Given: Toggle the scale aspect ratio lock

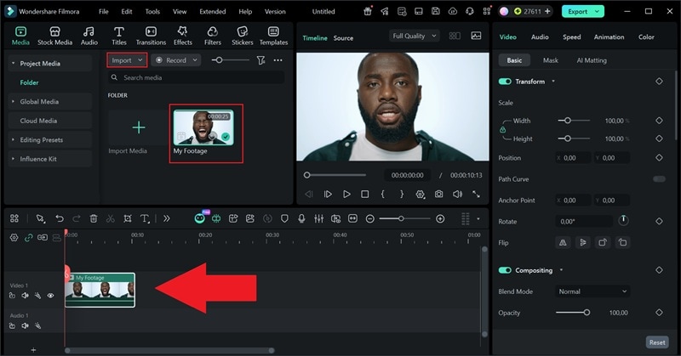Looking at the screenshot, I should click(502, 130).
